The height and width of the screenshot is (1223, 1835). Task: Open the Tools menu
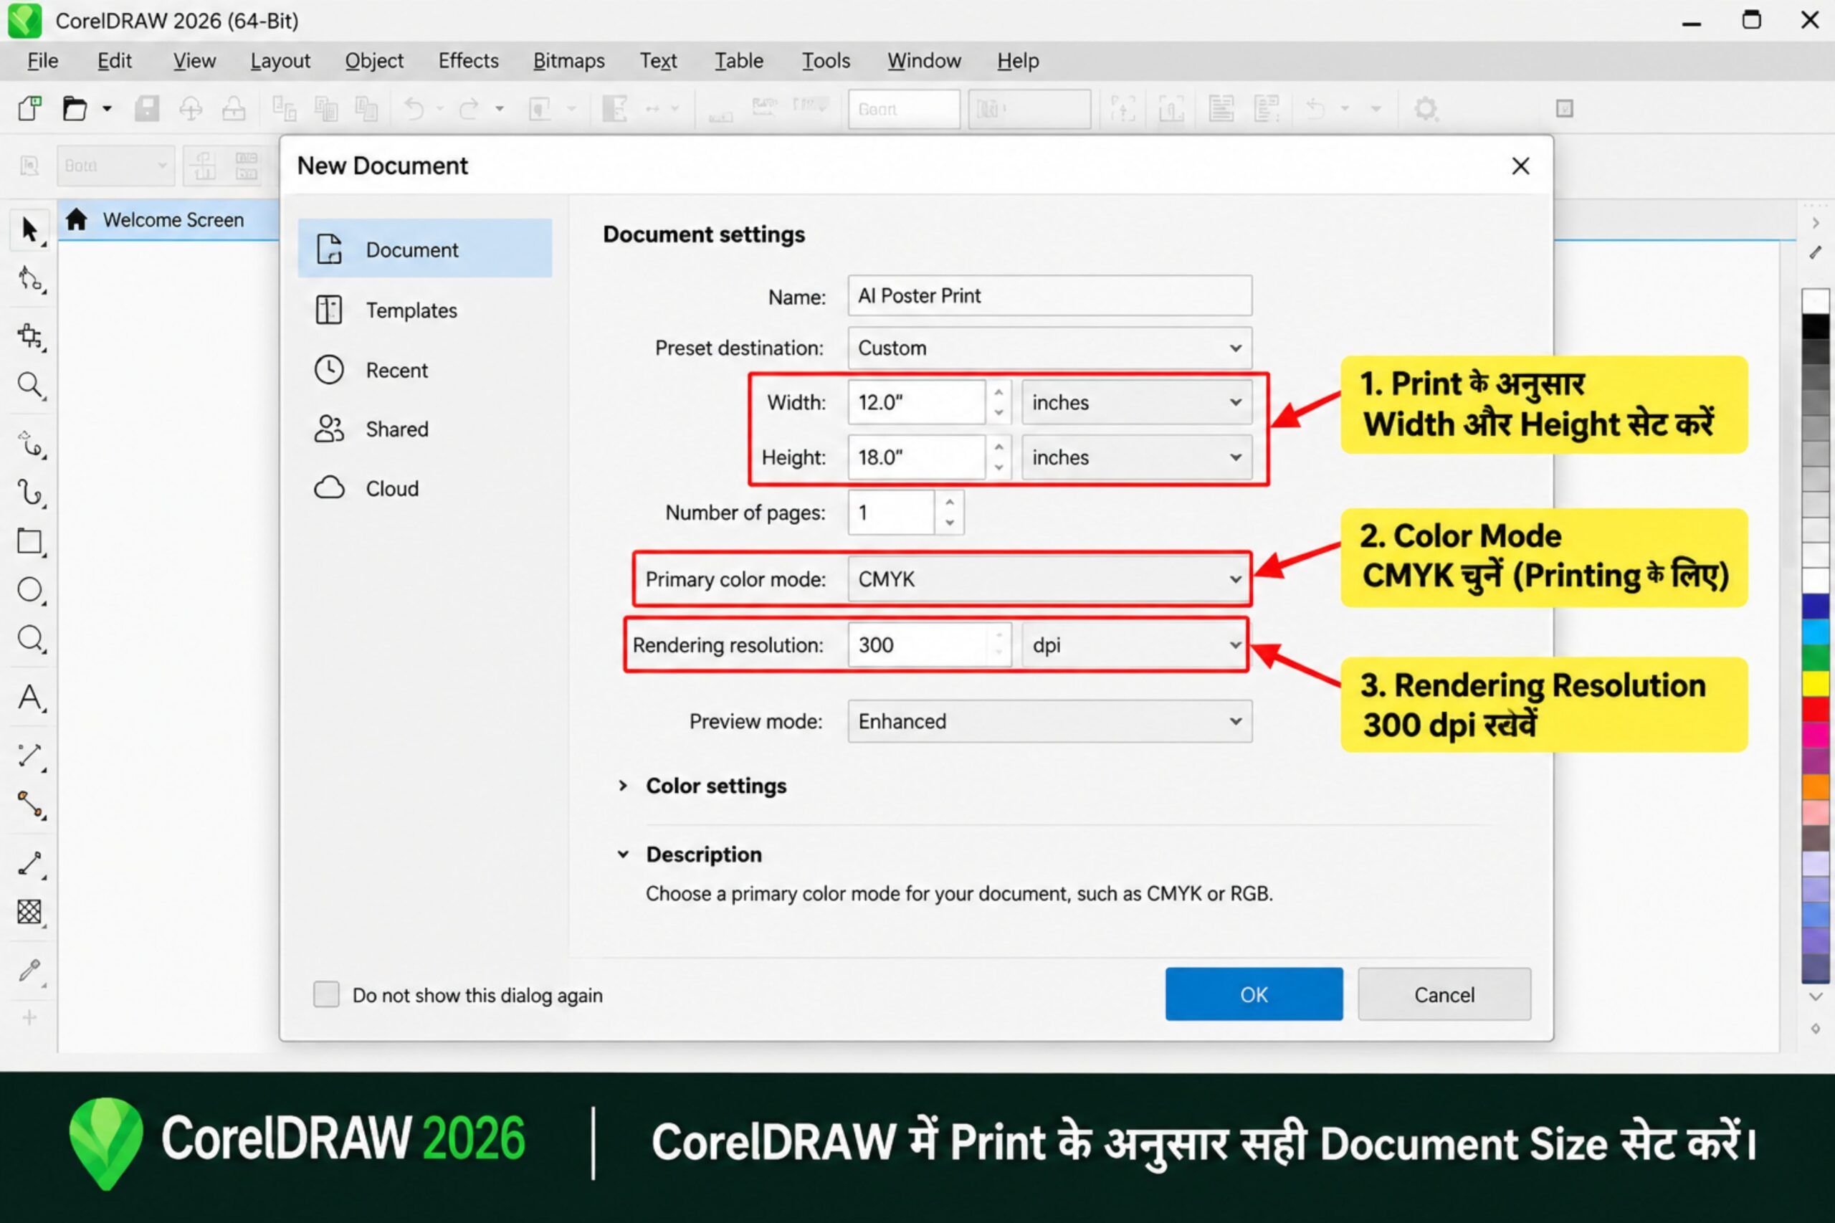click(825, 61)
